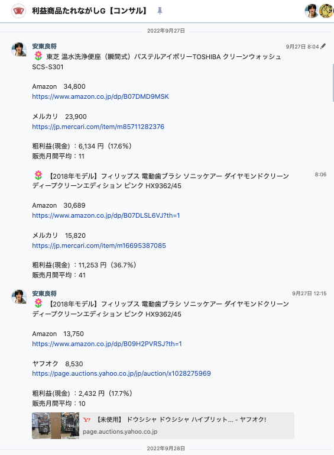
Task: Open Amazon link B07DLSL6VJ?th=1
Action: point(106,215)
